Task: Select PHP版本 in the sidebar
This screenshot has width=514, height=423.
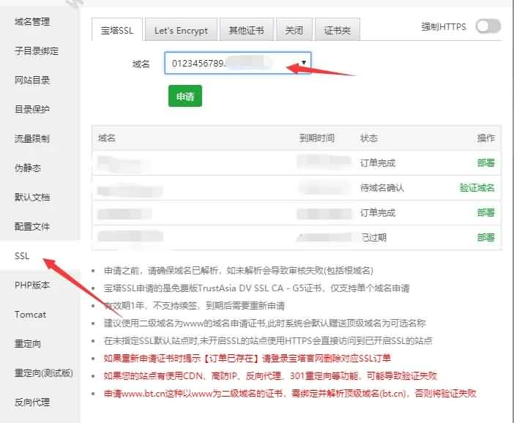Action: coord(31,285)
